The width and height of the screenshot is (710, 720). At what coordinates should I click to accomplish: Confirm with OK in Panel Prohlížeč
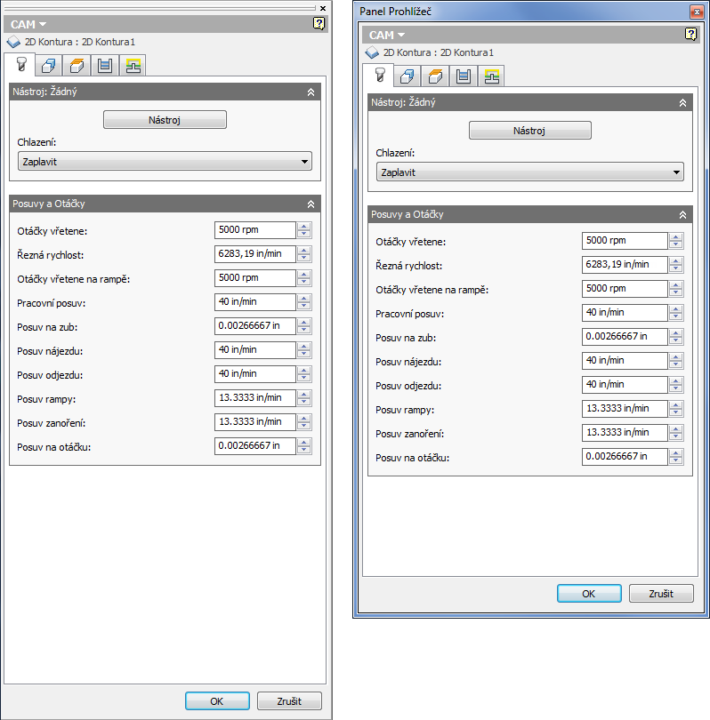tap(589, 594)
